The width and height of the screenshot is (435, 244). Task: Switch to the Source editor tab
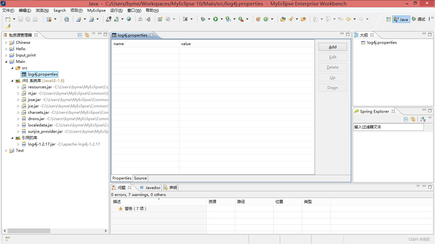pyautogui.click(x=140, y=178)
